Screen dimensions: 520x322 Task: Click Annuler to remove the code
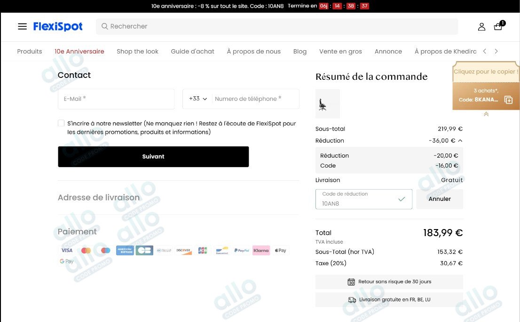pos(440,199)
